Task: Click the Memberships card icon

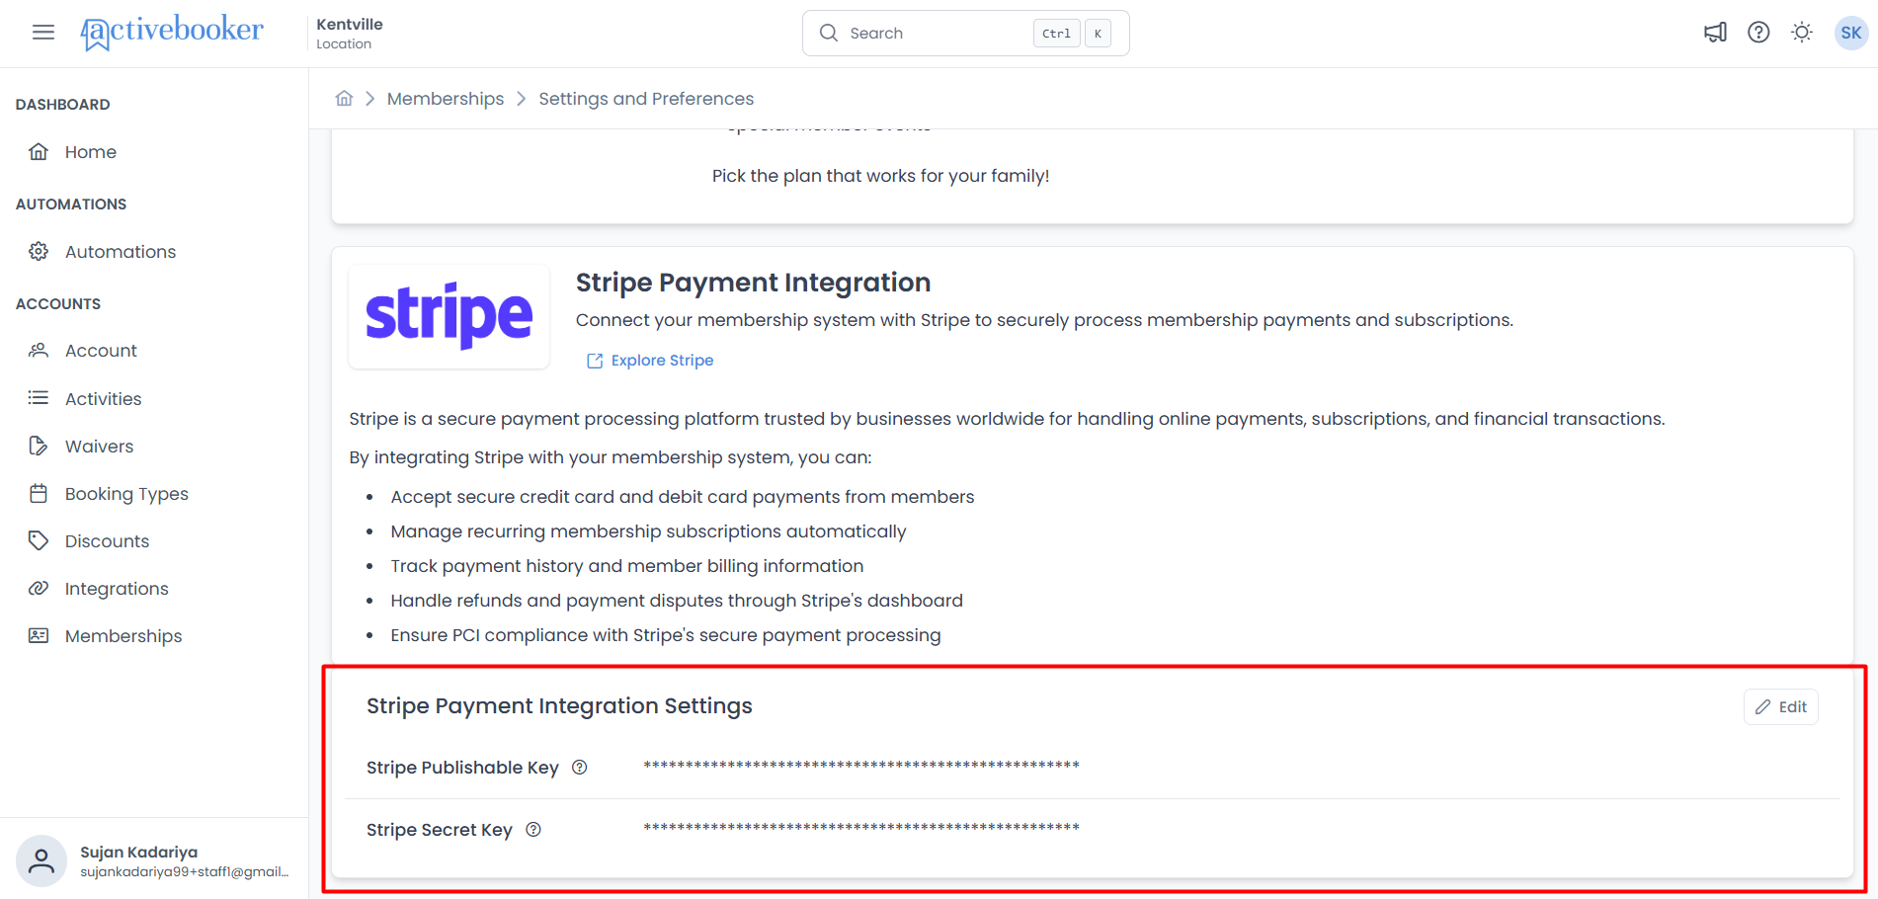Action: click(39, 635)
